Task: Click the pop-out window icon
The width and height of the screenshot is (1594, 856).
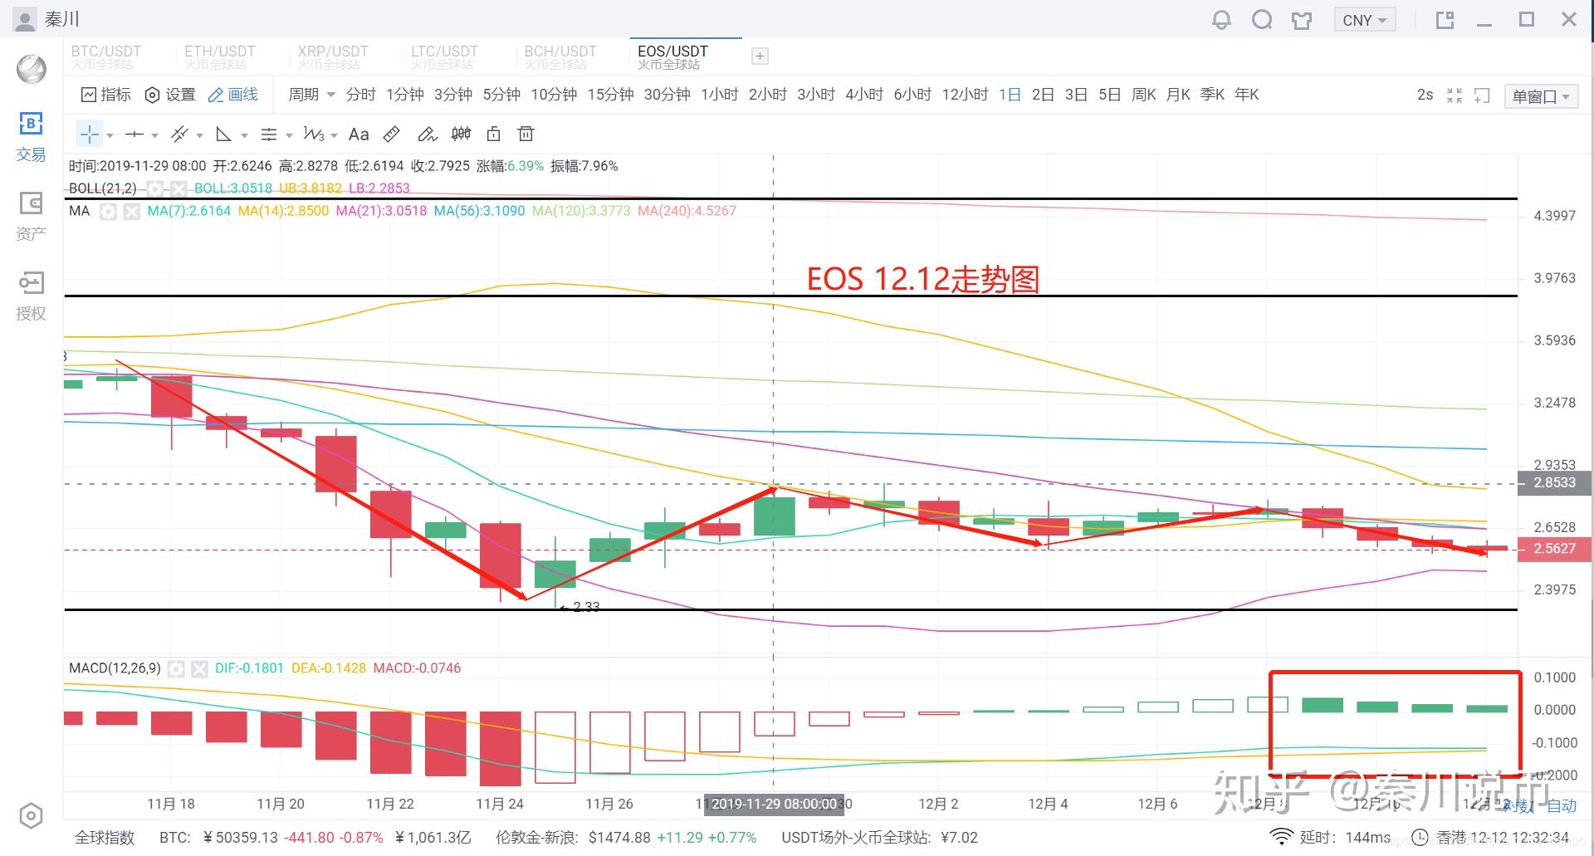Action: click(1445, 20)
